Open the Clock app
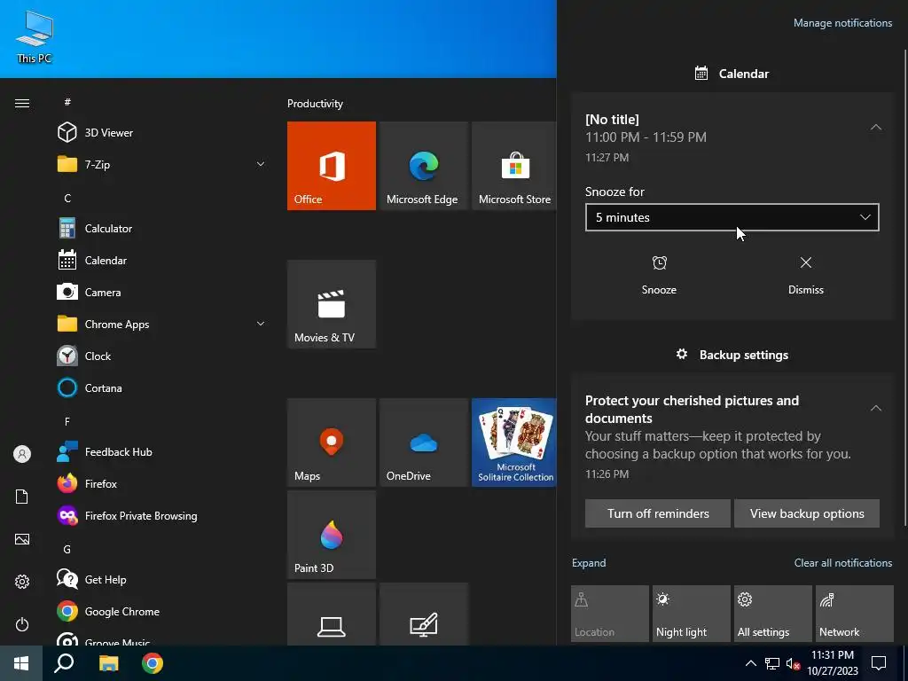The image size is (908, 681). (x=162, y=356)
